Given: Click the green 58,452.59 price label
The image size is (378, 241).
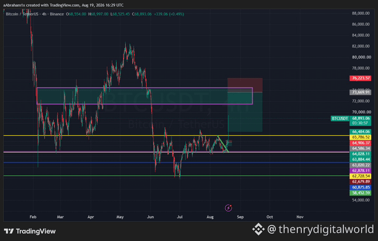Looking at the screenshot, I should 360,193.
